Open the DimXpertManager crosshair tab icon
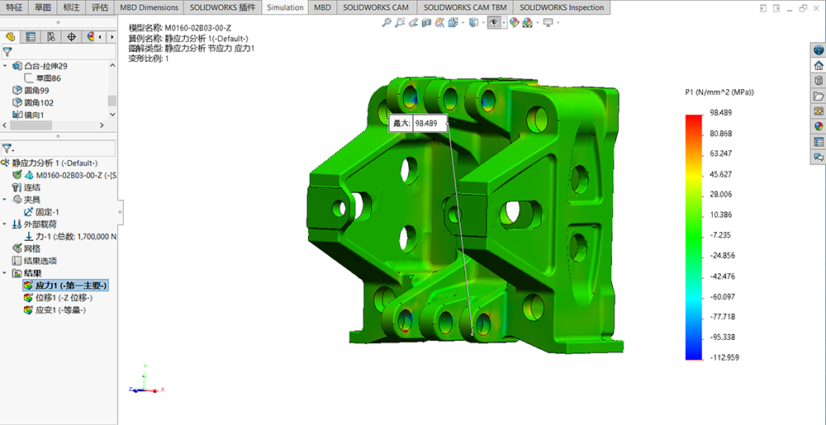Viewport: 826px width, 425px height. [71, 37]
